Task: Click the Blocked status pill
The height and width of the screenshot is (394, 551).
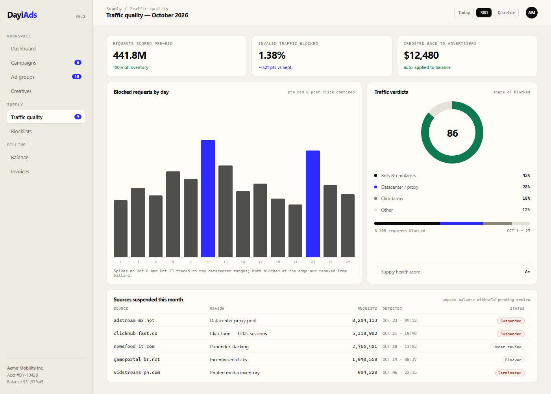Action: 513,360
